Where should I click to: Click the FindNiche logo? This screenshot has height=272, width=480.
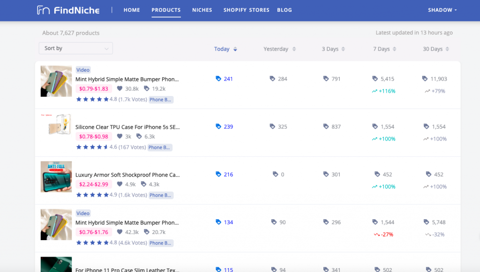click(68, 10)
